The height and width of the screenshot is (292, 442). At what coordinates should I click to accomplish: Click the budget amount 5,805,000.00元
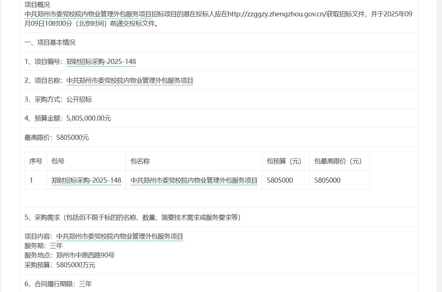click(x=88, y=118)
